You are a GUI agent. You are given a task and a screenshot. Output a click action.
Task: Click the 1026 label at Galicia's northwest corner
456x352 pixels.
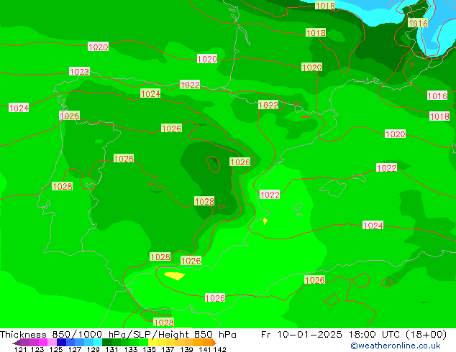pos(70,116)
